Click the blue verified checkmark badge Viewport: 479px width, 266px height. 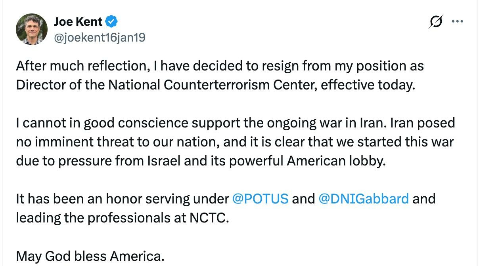(x=112, y=21)
